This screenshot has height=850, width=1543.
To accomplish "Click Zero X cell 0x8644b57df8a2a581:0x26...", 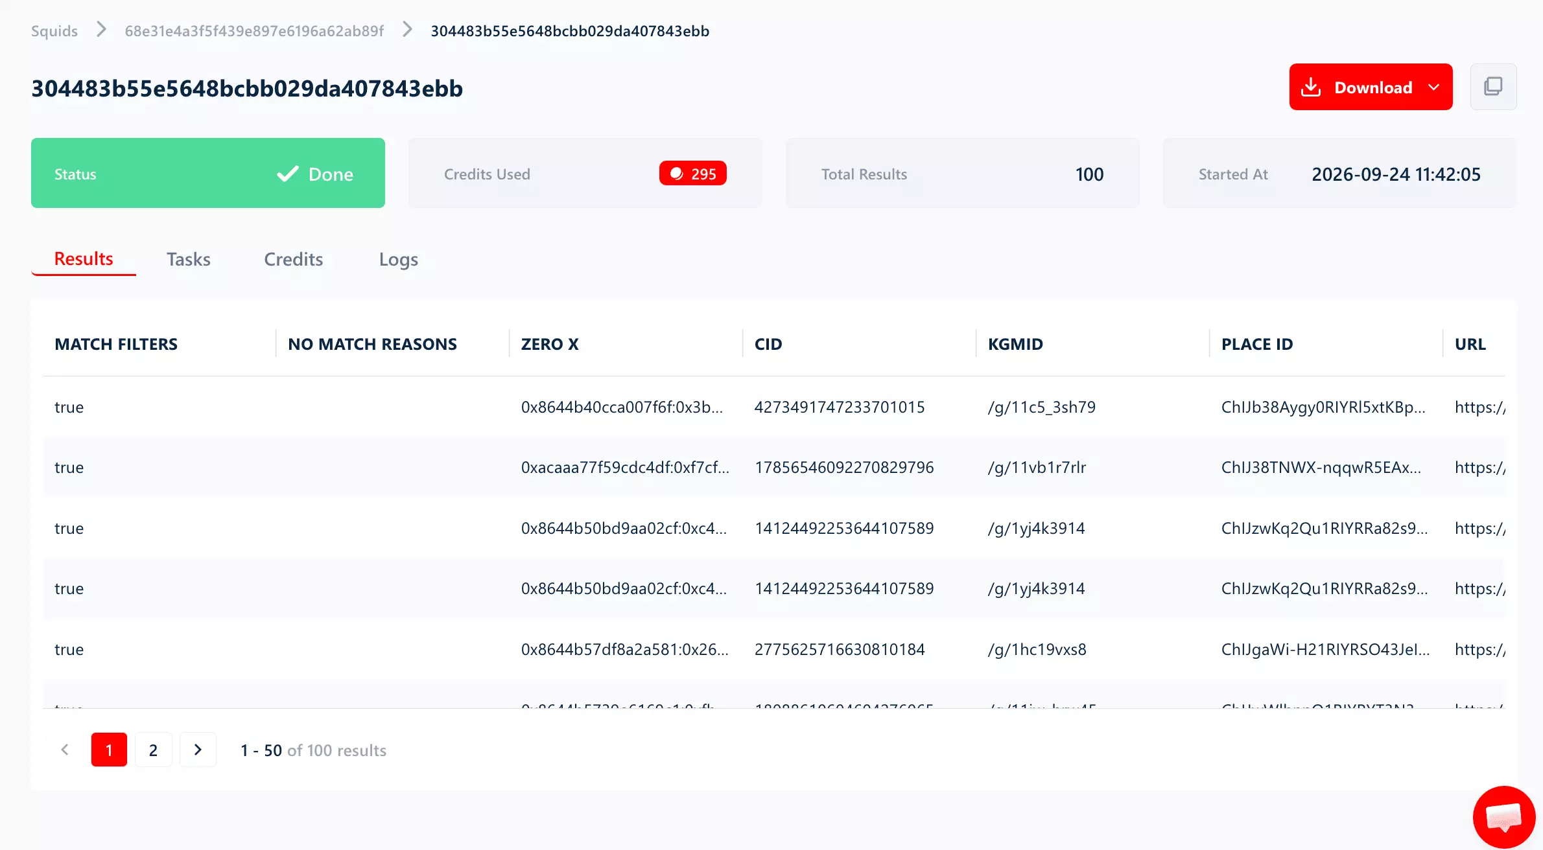I will [625, 649].
